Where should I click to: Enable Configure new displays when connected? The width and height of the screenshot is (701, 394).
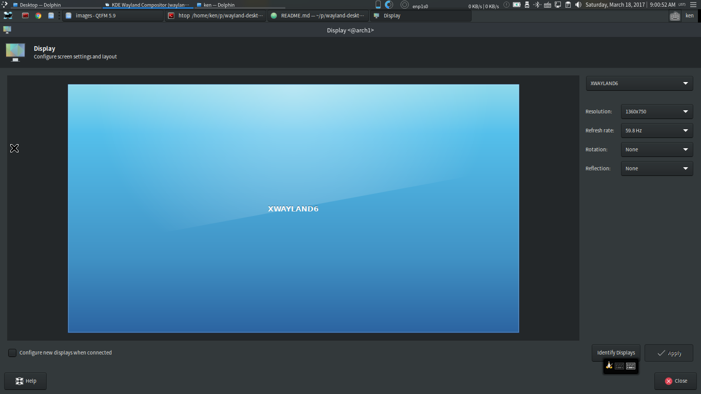tap(12, 352)
